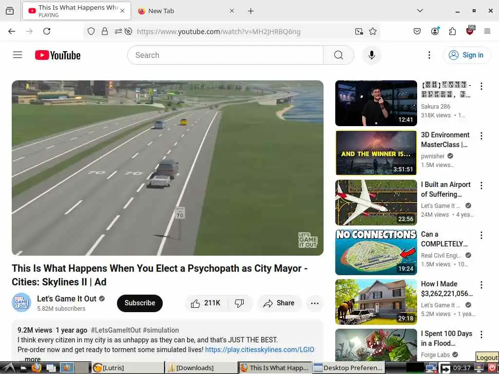499x374 pixels.
Task: Open the YouTube guide hamburger menu
Action: click(x=18, y=55)
